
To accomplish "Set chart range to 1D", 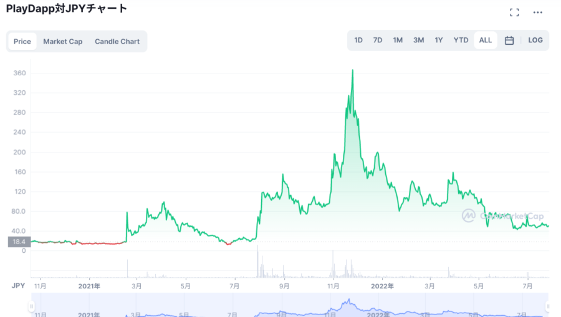I will click(x=358, y=40).
